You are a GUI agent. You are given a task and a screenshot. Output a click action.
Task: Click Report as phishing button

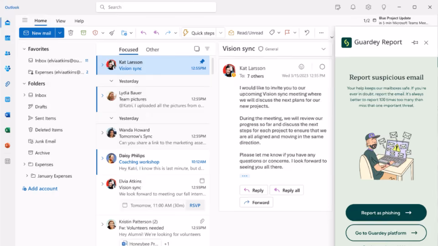click(386, 213)
